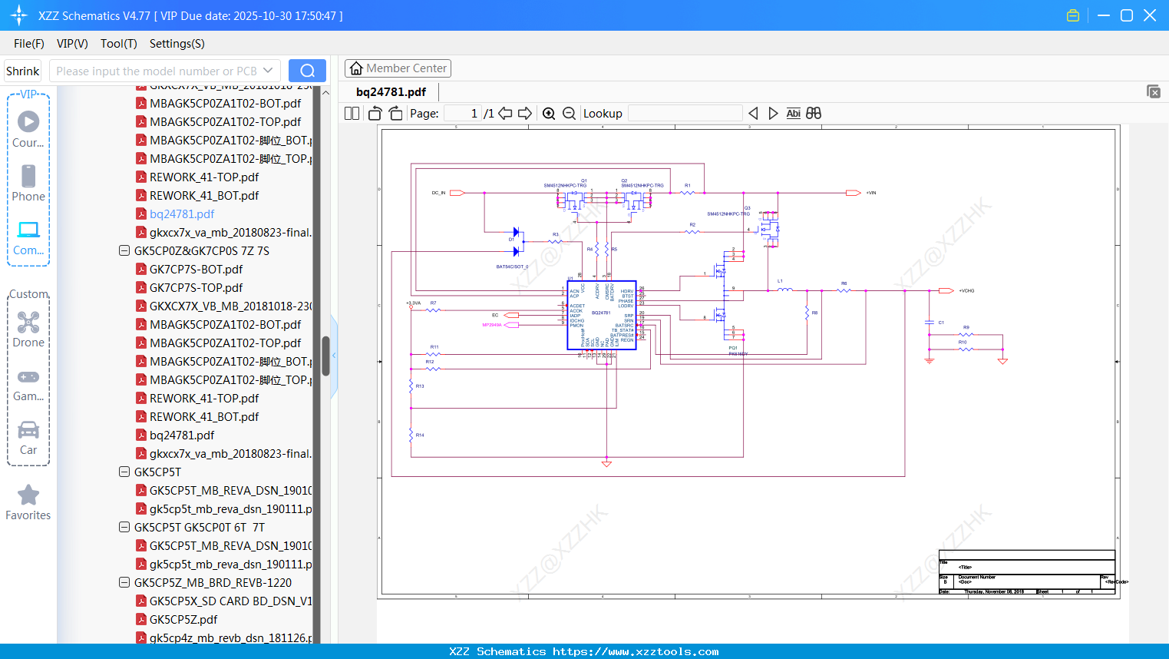Click the Lookup text field
This screenshot has height=659, width=1169.
(685, 114)
